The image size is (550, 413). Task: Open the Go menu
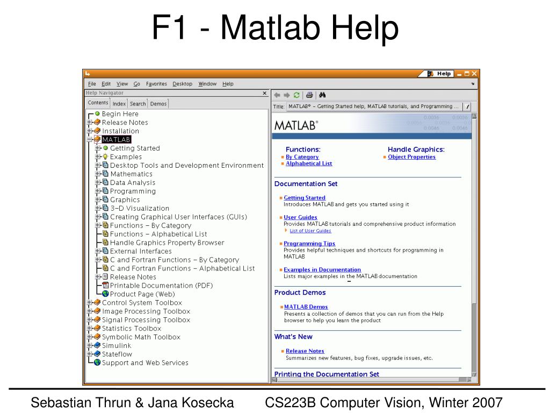137,84
